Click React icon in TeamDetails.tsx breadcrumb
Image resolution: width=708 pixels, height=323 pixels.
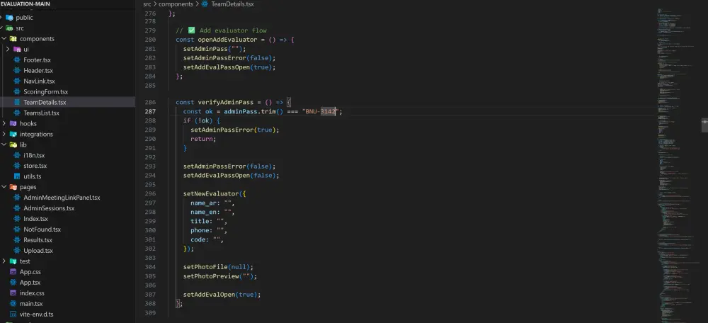pyautogui.click(x=205, y=4)
